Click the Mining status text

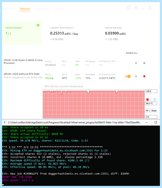(x=49, y=78)
